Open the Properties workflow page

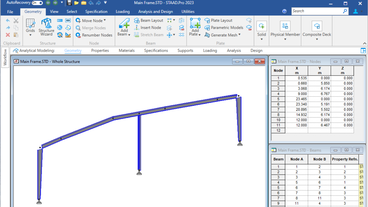click(x=100, y=51)
